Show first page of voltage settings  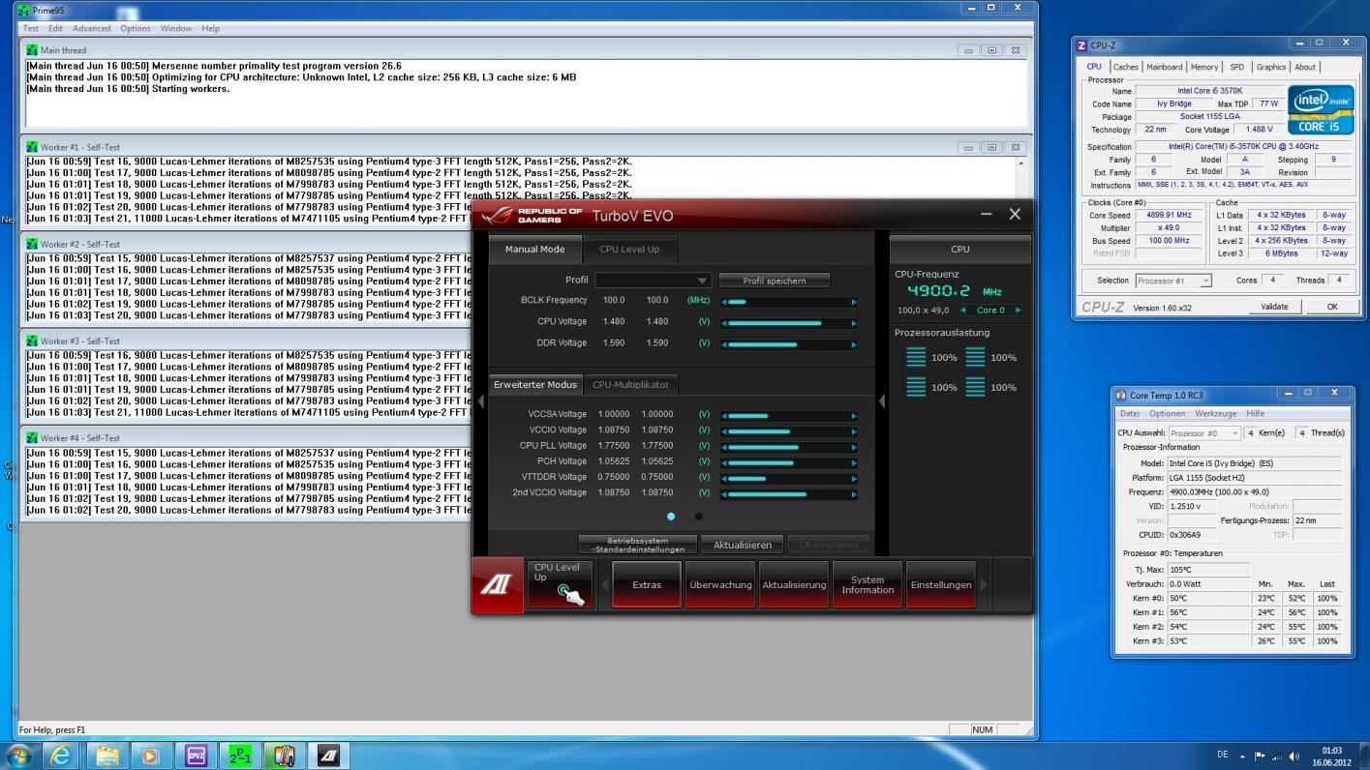[x=671, y=517]
